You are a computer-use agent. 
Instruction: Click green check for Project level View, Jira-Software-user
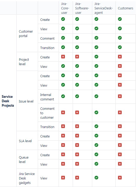tap(77, 66)
